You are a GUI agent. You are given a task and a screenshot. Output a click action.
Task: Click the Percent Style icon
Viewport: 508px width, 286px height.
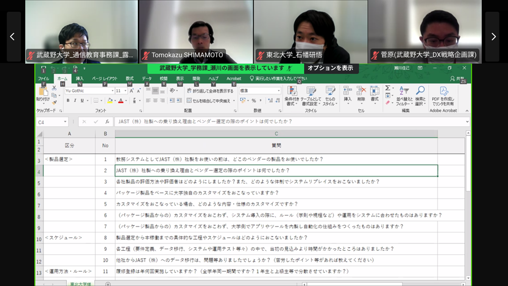254,100
